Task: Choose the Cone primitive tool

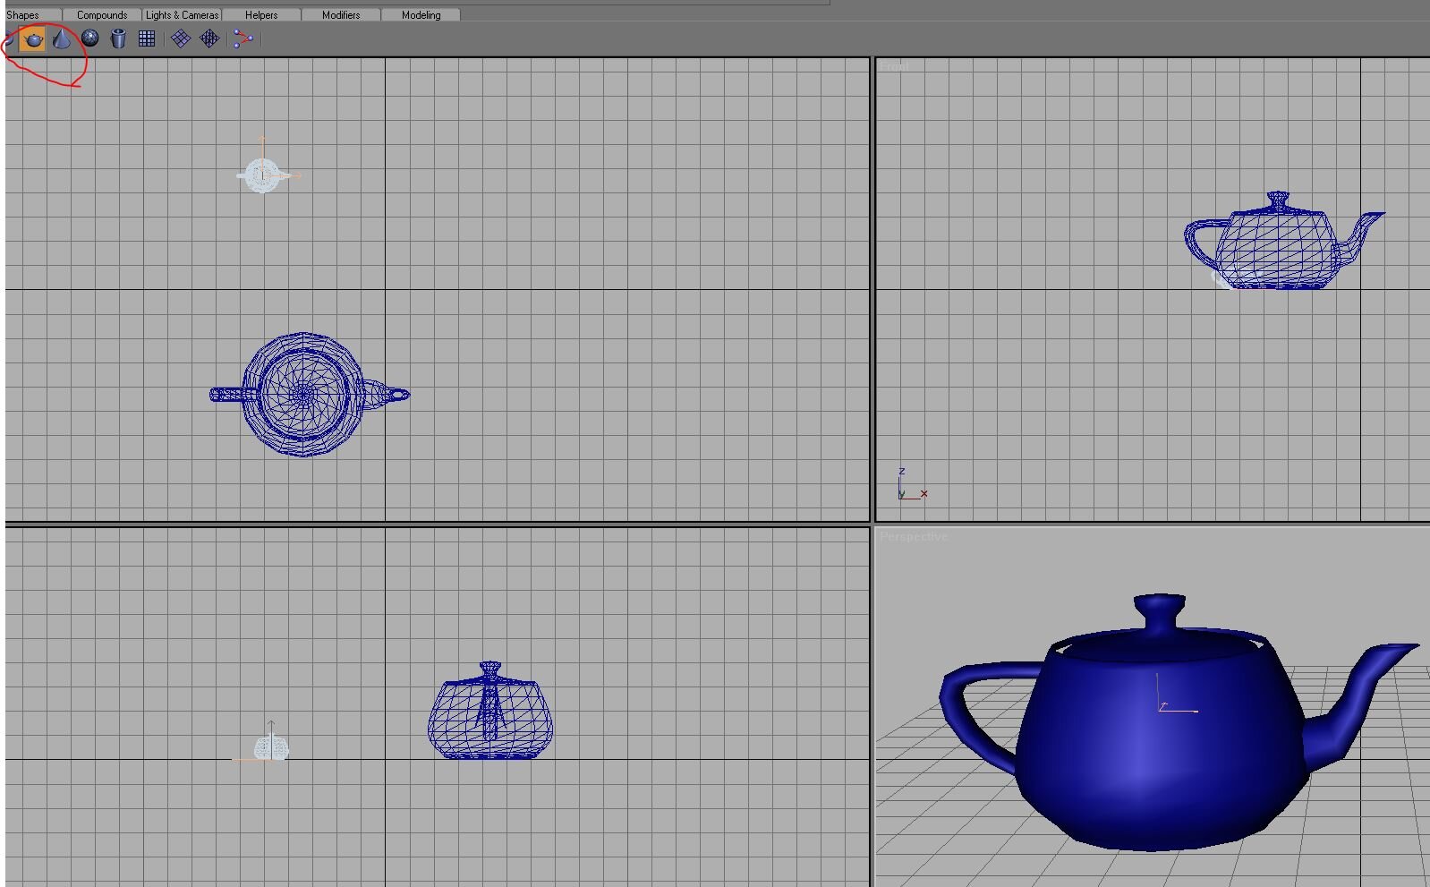Action: click(61, 38)
